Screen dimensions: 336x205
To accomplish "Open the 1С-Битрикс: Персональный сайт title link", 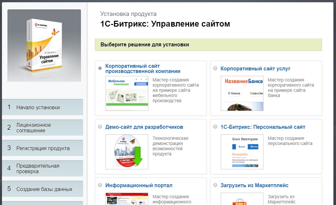I will click(263, 127).
